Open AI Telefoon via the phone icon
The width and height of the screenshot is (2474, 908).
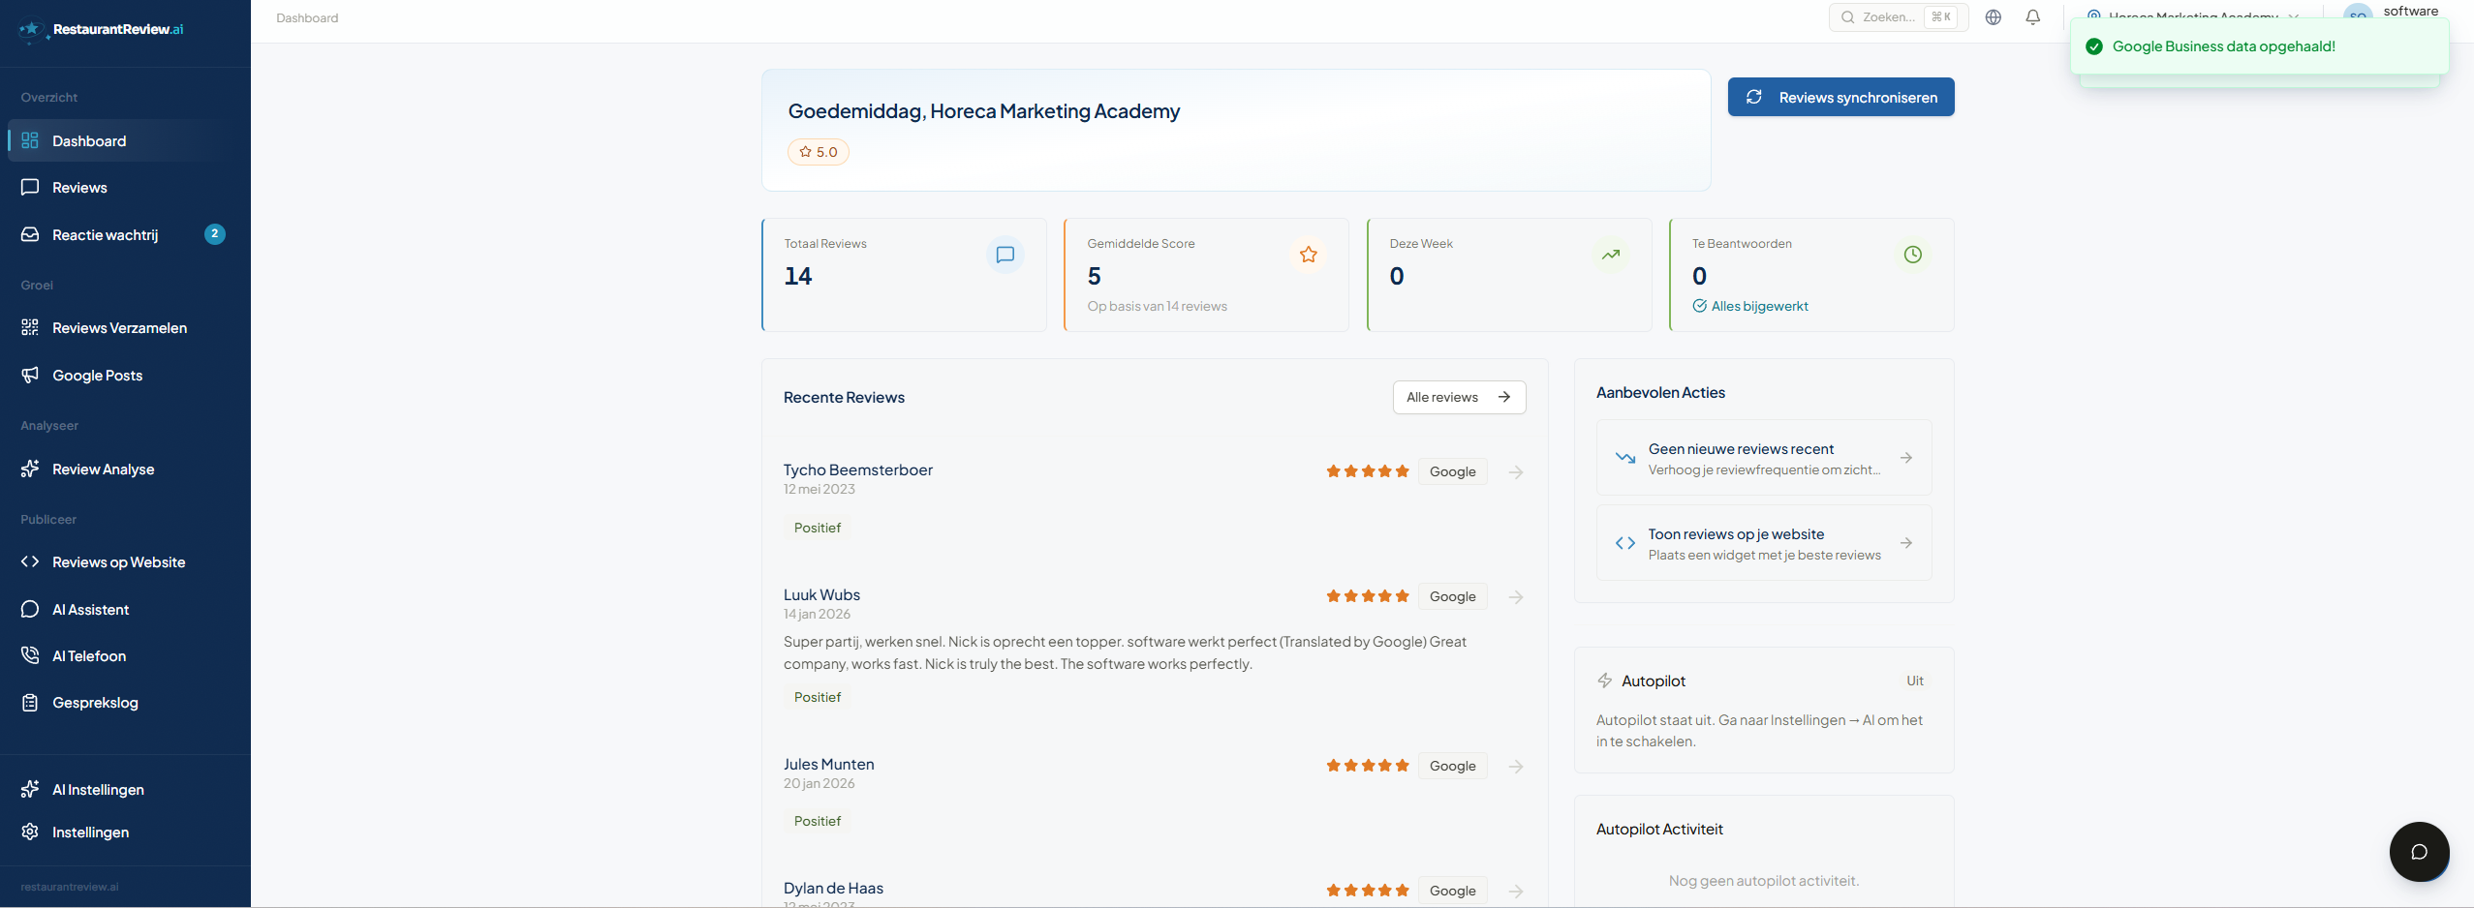pyautogui.click(x=30, y=655)
